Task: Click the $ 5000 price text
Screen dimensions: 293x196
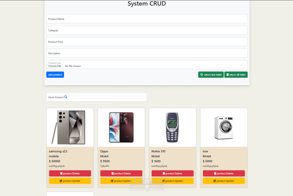Action: pyautogui.click(x=208, y=161)
